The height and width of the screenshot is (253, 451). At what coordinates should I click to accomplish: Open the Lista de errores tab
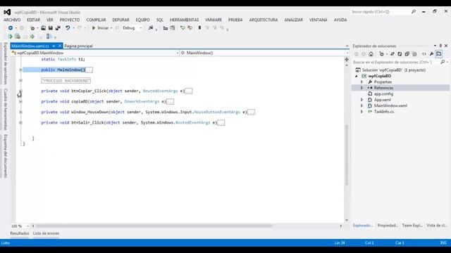46,233
